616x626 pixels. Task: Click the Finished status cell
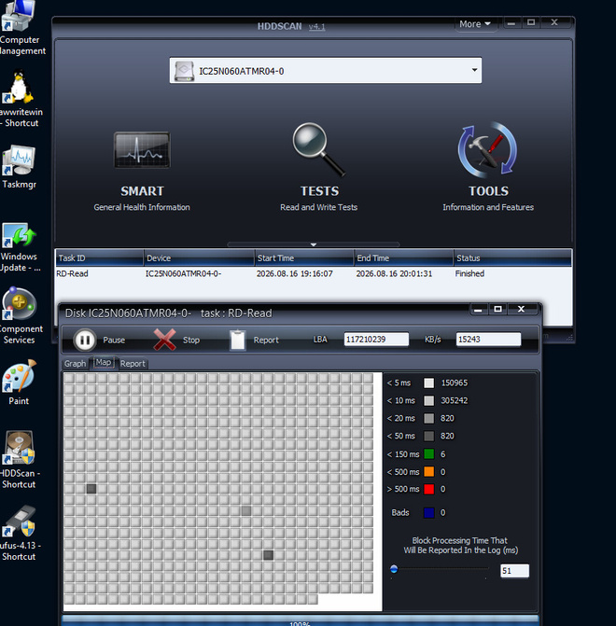tap(469, 274)
